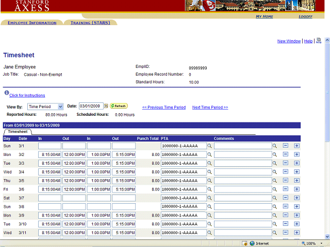Delete the Tue 3/3 row with minus icon

pyautogui.click(x=286, y=164)
